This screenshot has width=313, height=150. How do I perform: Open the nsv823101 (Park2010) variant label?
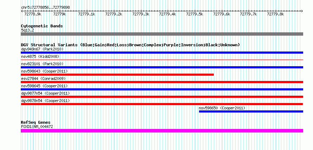(x=42, y=64)
